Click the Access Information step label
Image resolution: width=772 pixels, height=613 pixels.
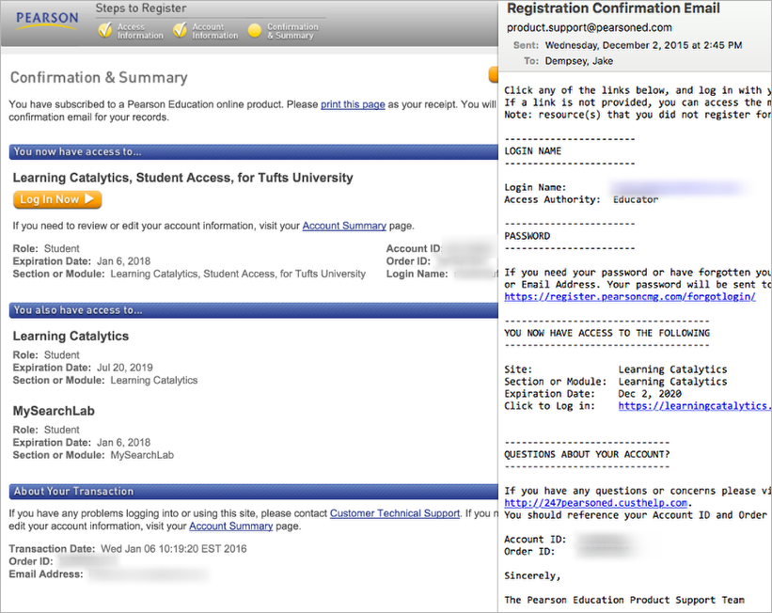click(140, 31)
